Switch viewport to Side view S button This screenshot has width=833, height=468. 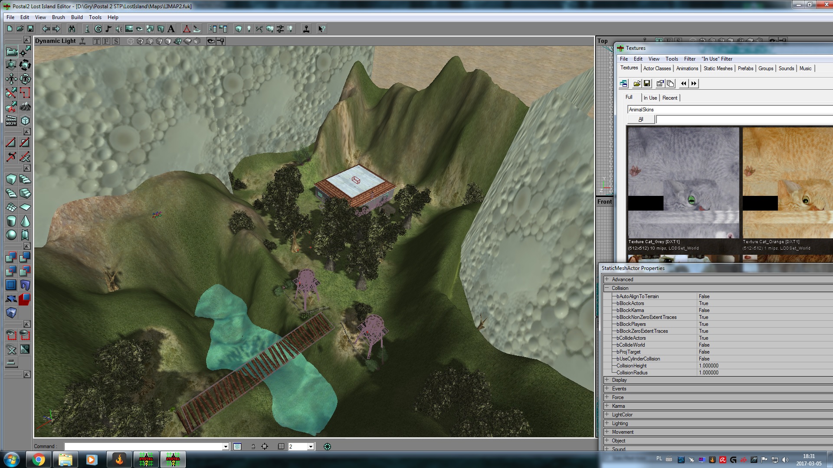[116, 41]
